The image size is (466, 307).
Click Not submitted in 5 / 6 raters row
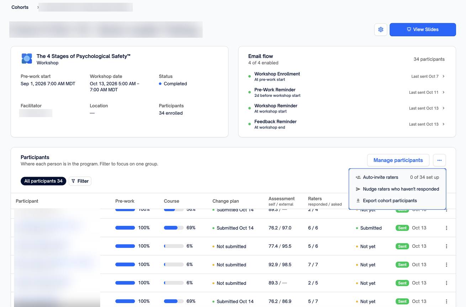pos(231,246)
